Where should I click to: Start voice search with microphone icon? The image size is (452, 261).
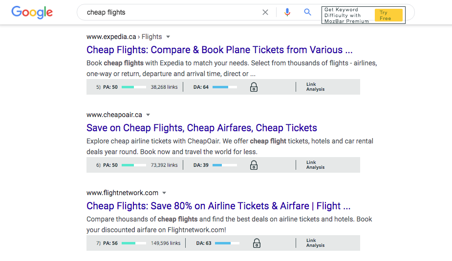pos(287,12)
